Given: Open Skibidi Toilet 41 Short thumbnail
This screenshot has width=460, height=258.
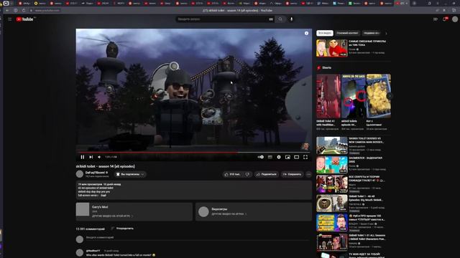Looking at the screenshot, I should (x=328, y=96).
